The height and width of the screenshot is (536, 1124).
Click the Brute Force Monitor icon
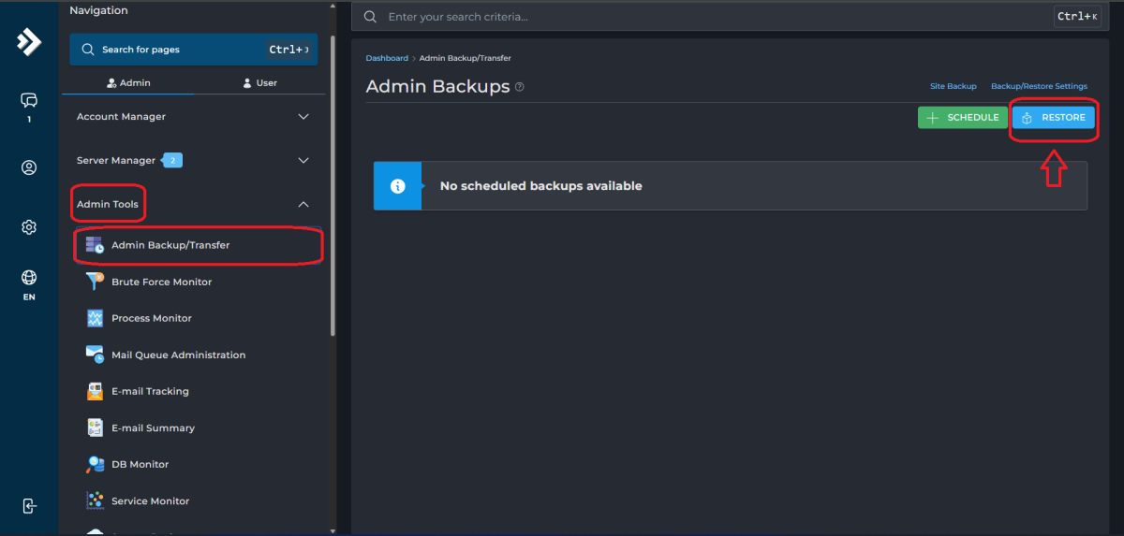(x=95, y=282)
